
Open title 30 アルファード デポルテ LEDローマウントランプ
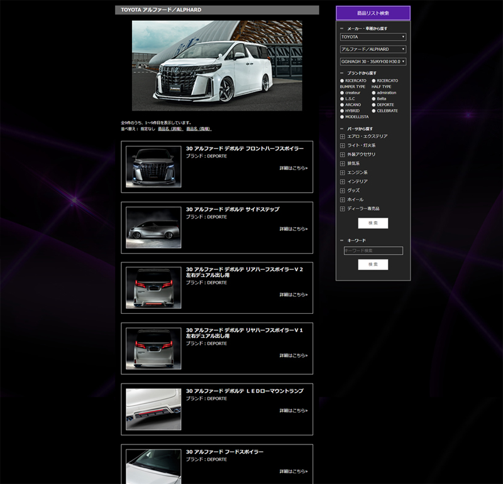click(245, 391)
